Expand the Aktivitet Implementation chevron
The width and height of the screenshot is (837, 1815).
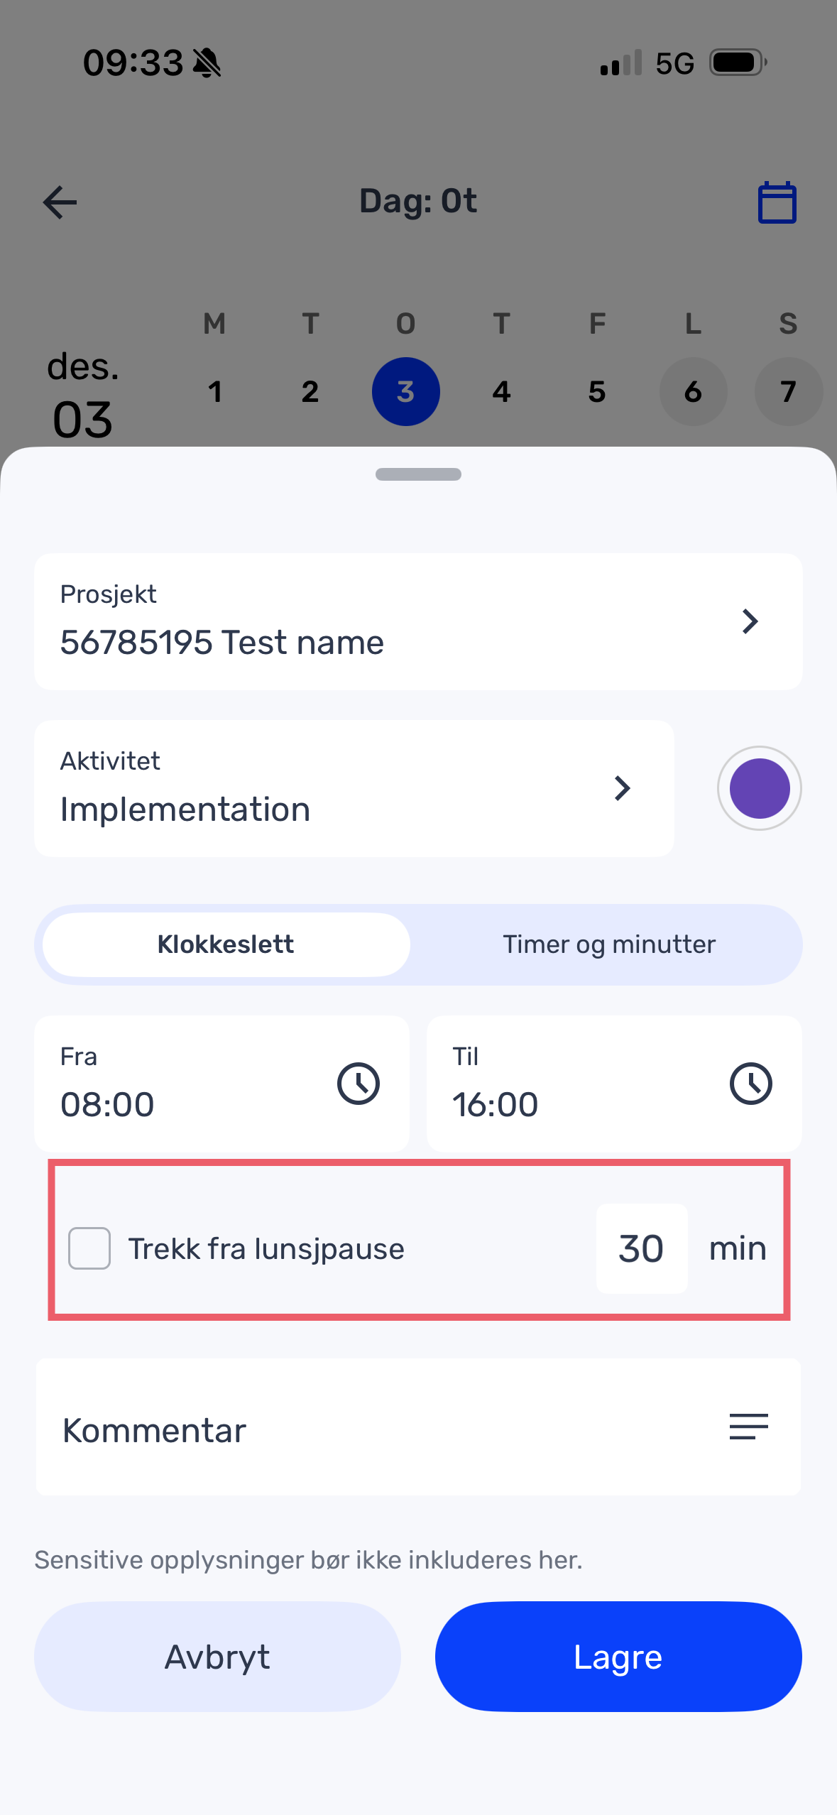[x=622, y=788]
